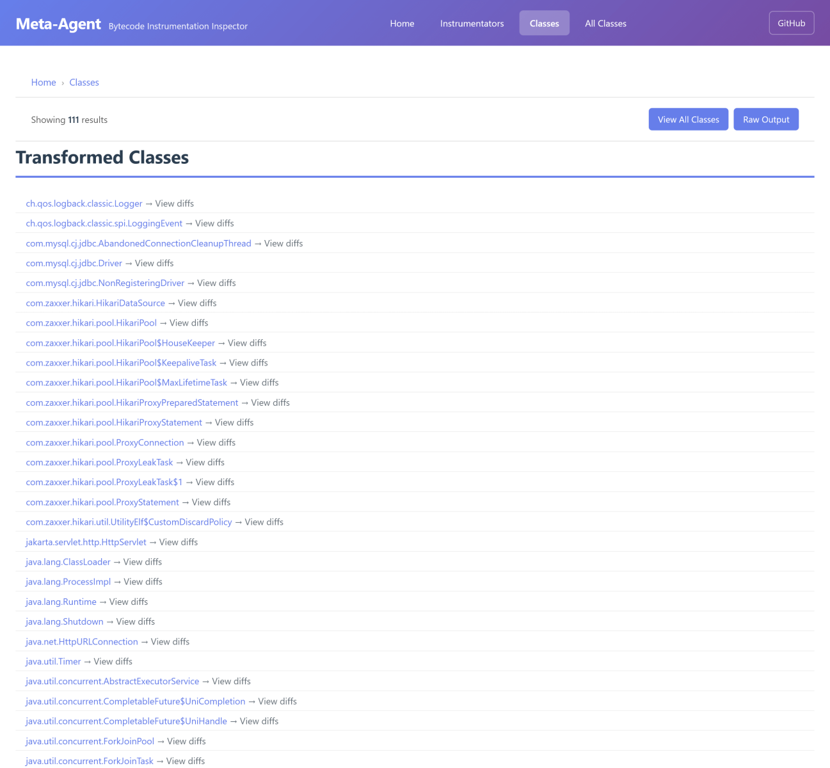Open the GitHub button in header
This screenshot has width=830, height=768.
(791, 23)
